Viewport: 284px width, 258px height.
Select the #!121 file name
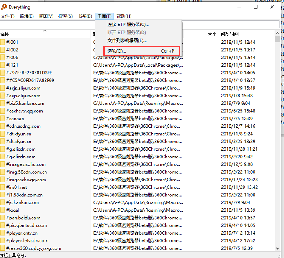click(12, 65)
